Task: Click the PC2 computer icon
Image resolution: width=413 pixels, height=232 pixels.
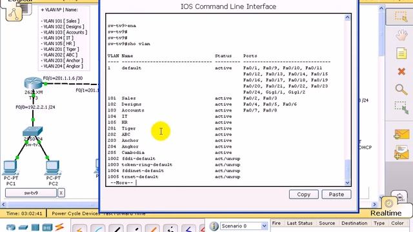Action: pos(53,168)
